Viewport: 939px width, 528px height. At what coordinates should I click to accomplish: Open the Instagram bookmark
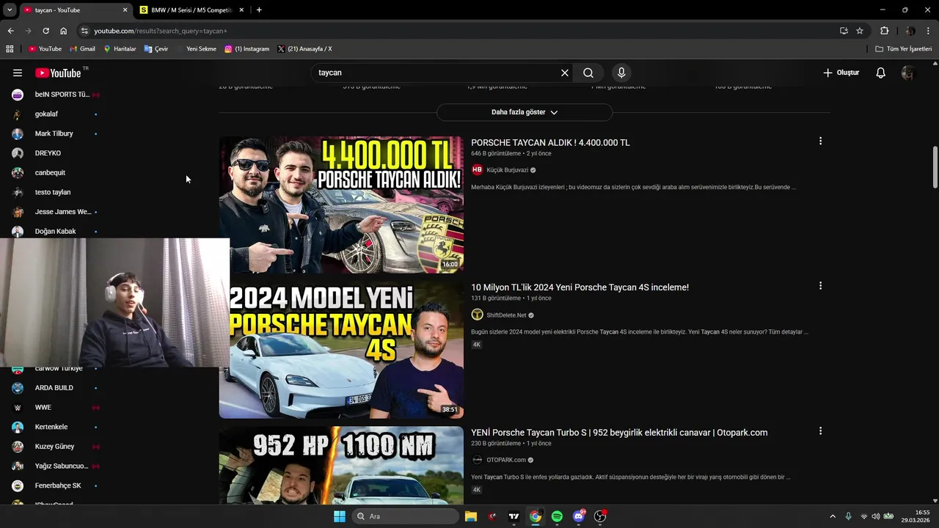247,49
